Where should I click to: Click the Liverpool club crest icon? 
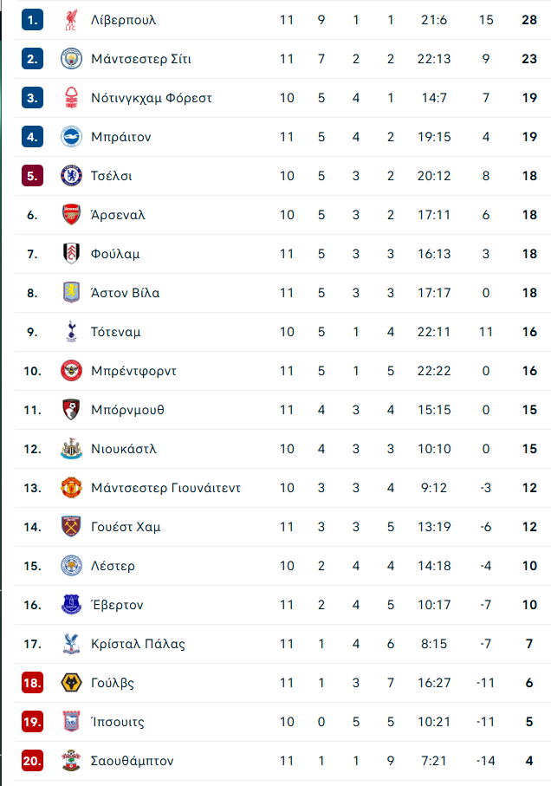point(71,20)
